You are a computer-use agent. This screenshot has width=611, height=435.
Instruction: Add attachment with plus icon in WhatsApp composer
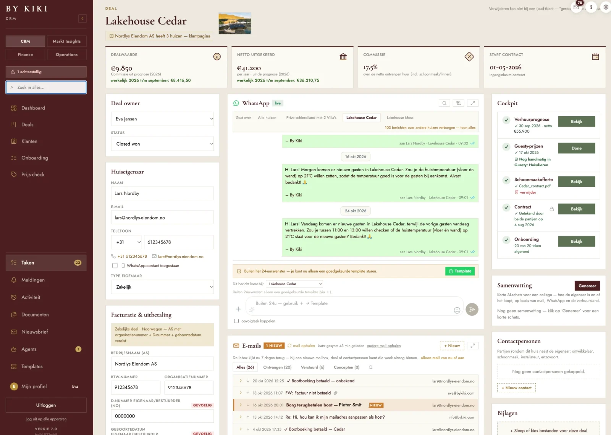point(238,309)
